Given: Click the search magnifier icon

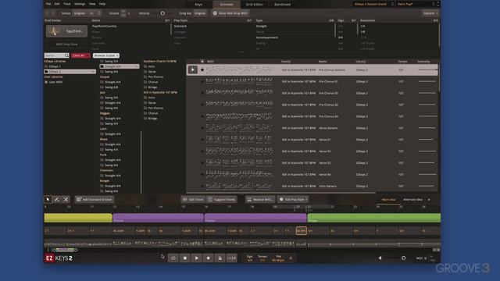Looking at the screenshot, I should coord(66,55).
